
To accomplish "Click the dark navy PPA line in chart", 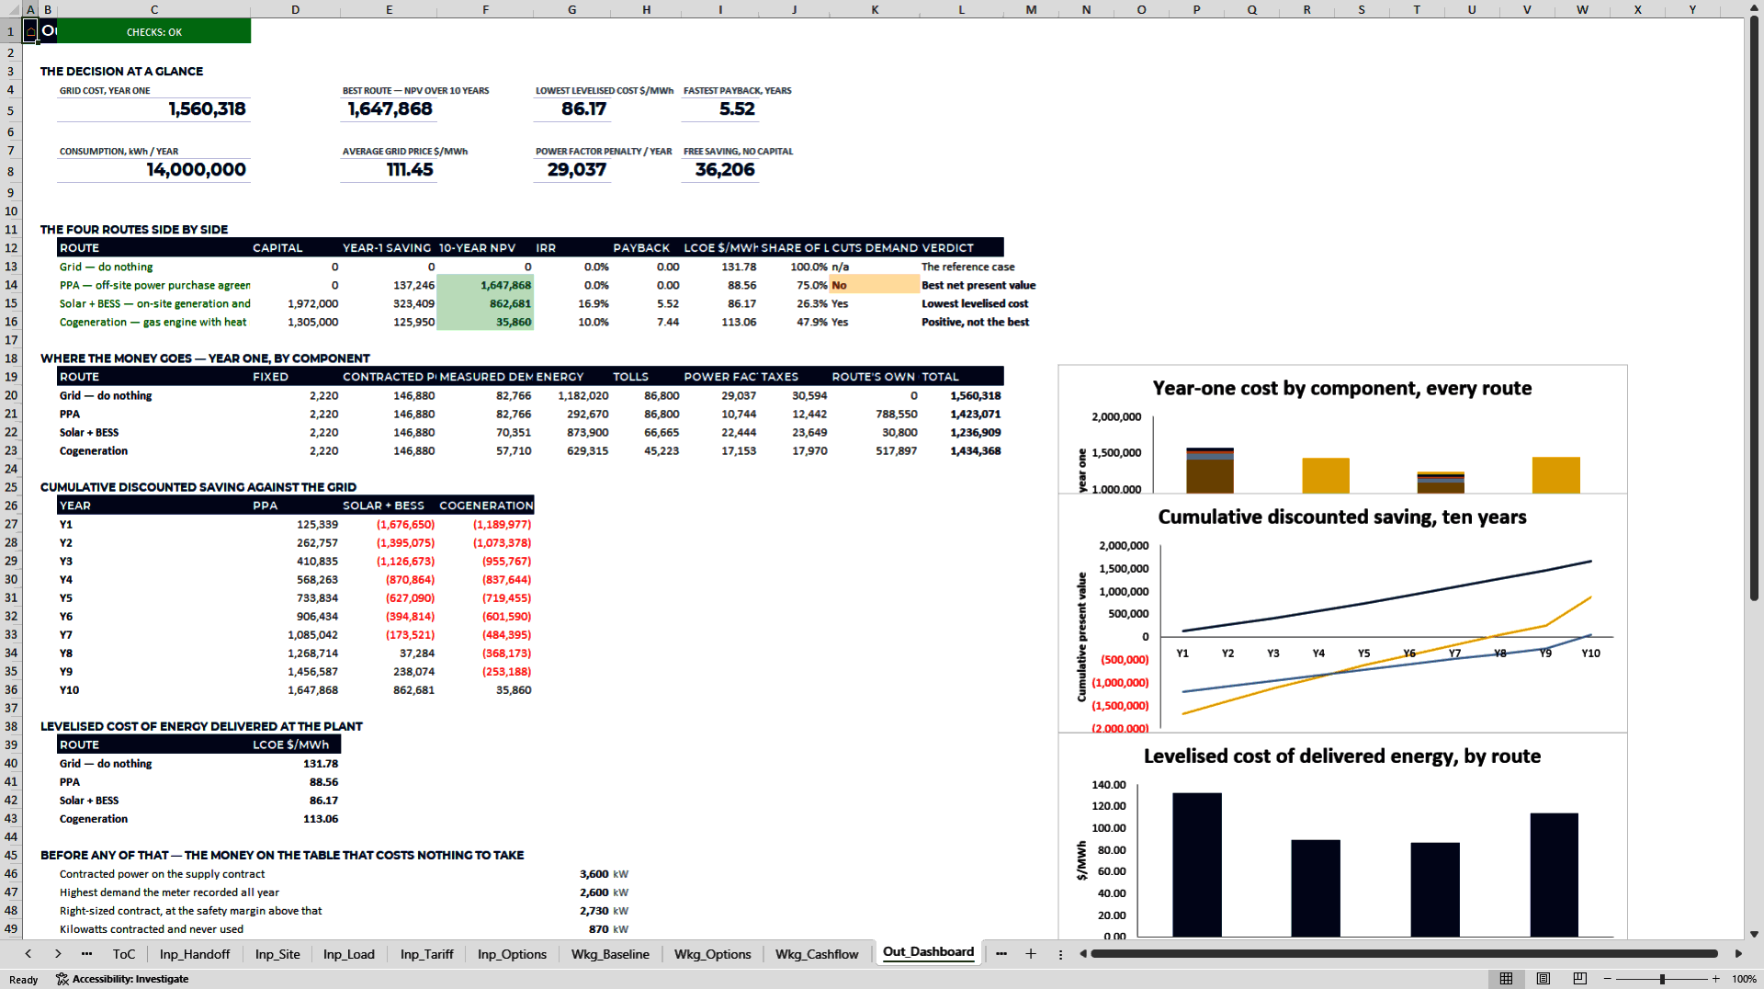I will [x=1386, y=599].
